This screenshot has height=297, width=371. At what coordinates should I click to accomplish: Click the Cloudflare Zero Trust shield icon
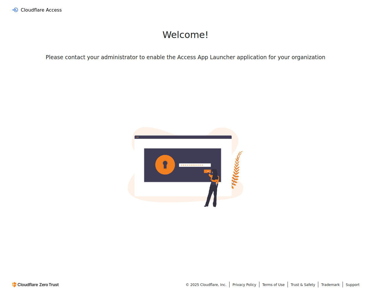[x=14, y=285]
